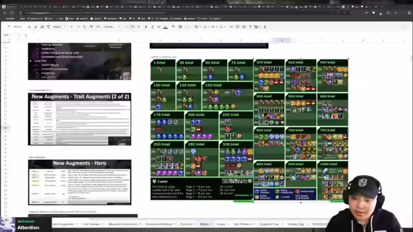Click the Undo icon in the toolbar
The width and height of the screenshot is (413, 232).
[30, 27]
